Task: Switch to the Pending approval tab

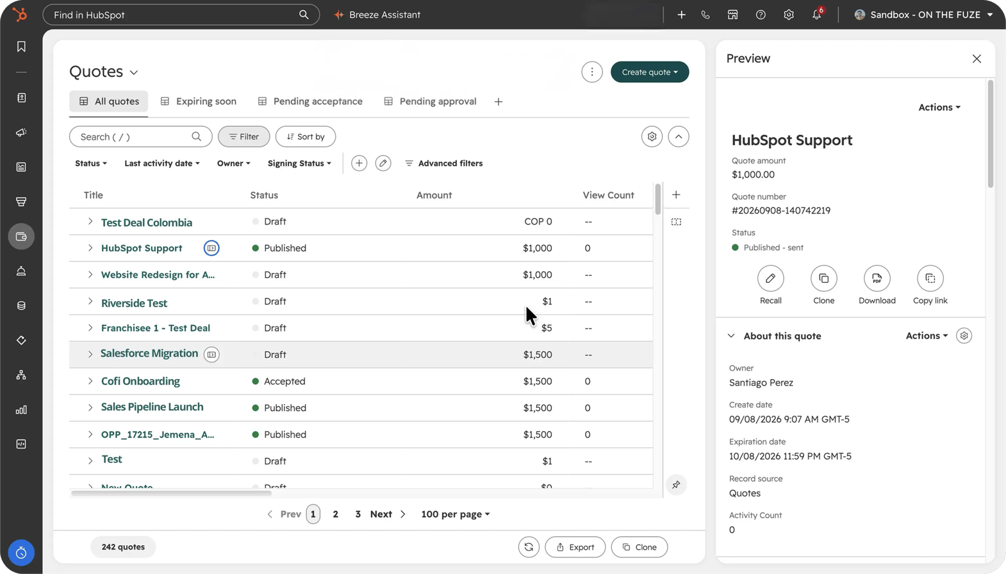Action: 431,101
